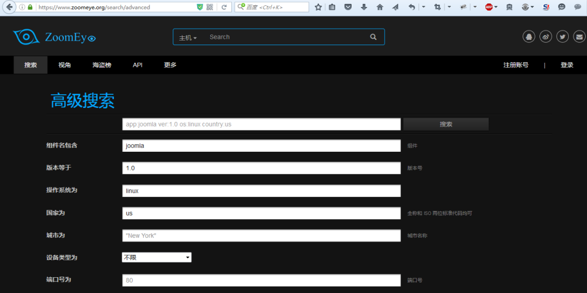Open the QR code icon in address bar
Viewport: 587px width, 293px height.
(x=210, y=7)
